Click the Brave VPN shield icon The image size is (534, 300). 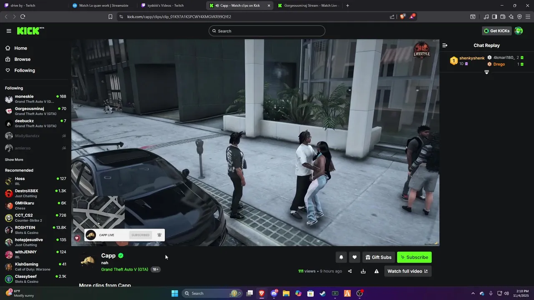[519, 17]
